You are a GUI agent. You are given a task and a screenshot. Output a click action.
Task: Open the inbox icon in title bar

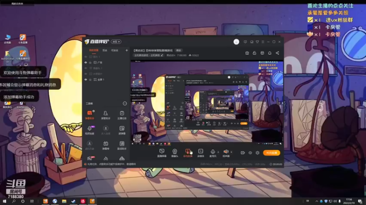[252, 42]
